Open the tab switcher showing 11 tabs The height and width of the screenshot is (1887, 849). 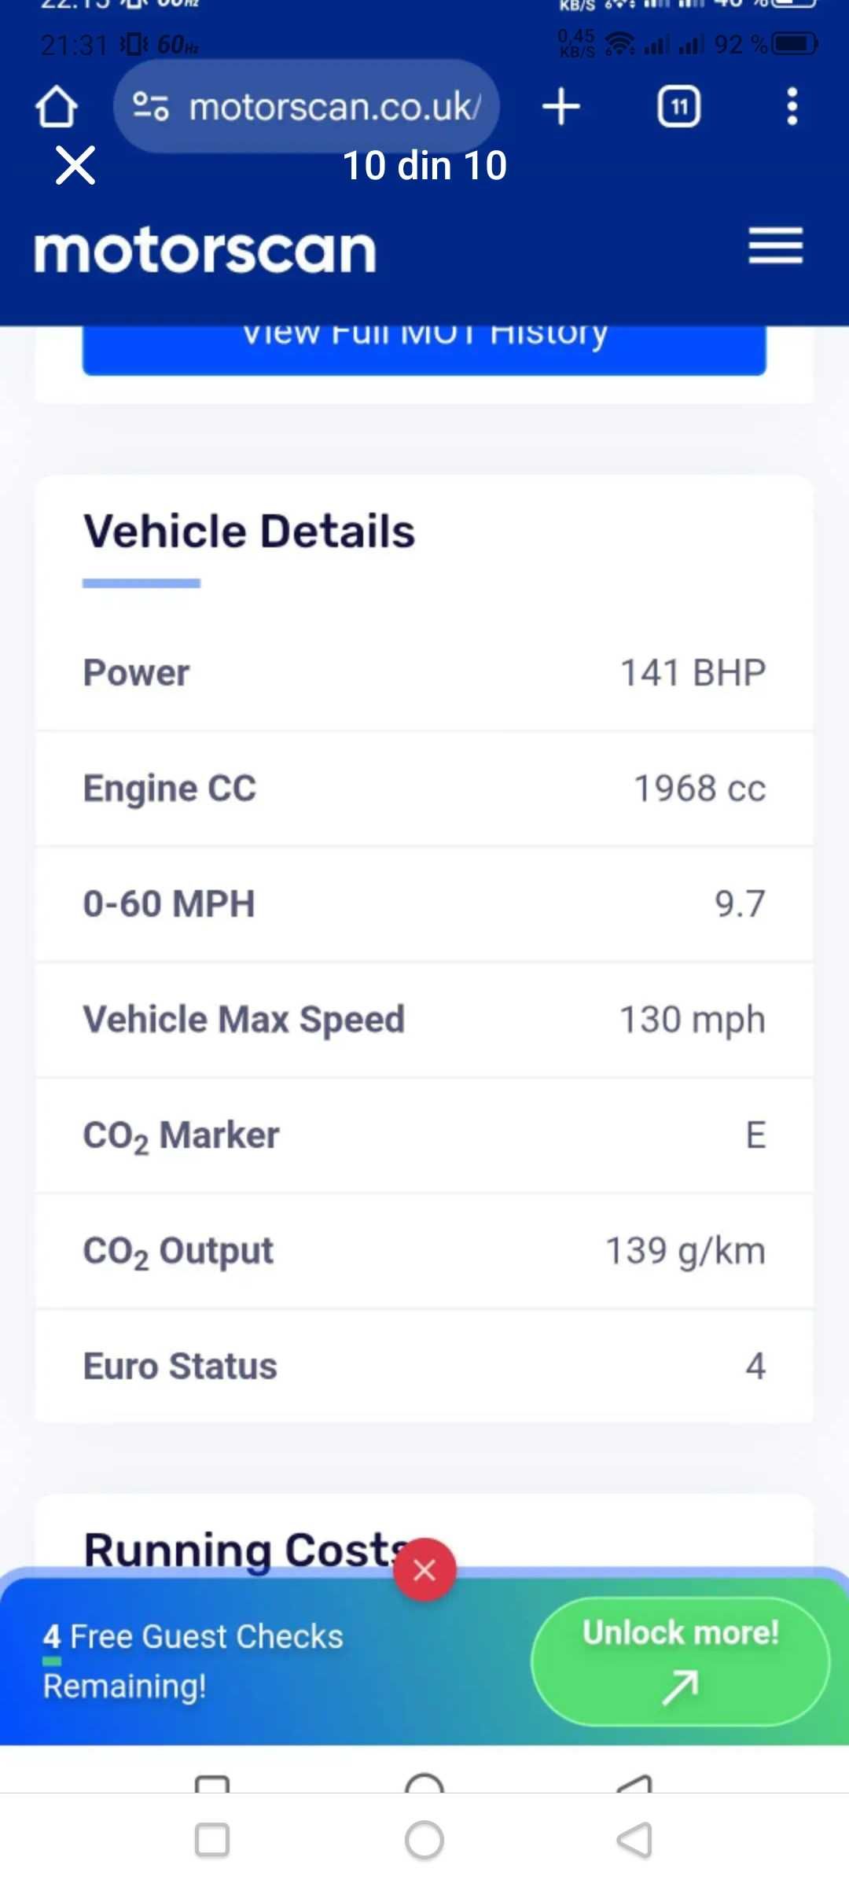(x=679, y=106)
